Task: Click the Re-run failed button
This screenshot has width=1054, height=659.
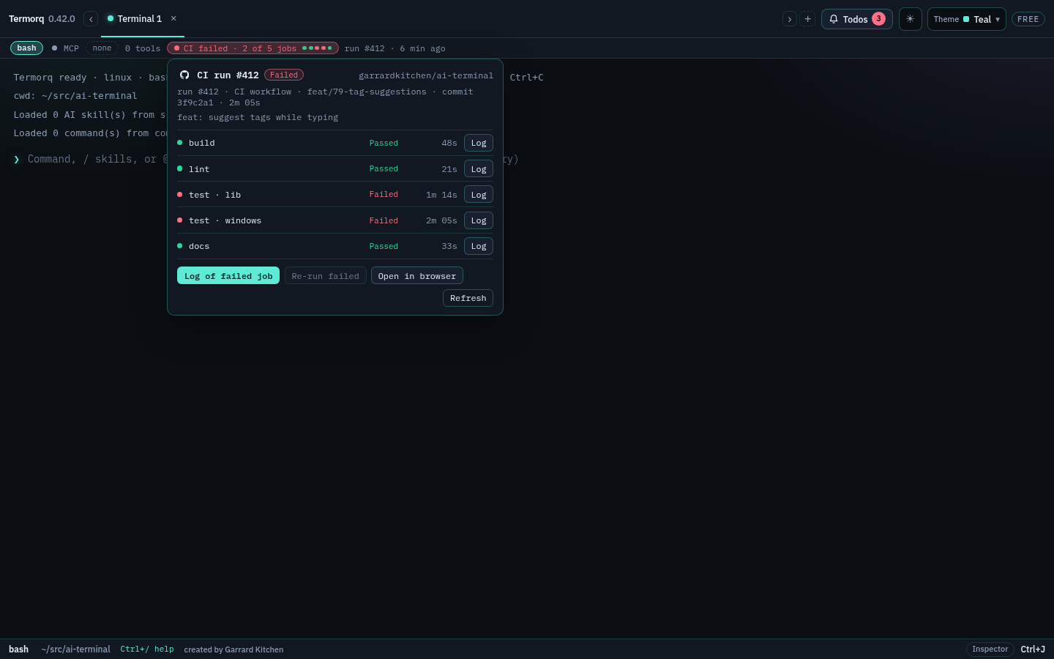Action: pyautogui.click(x=325, y=276)
